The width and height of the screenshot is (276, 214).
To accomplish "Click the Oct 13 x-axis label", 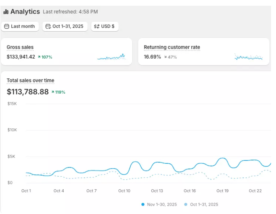I will [x=157, y=191].
